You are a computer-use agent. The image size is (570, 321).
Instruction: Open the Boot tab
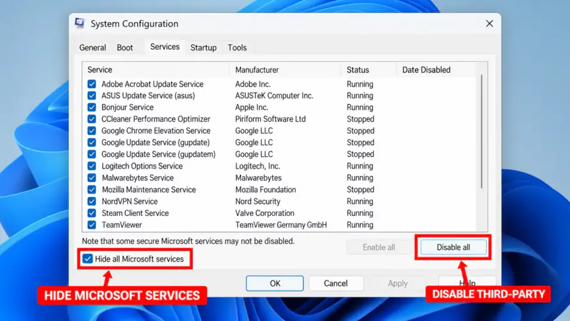point(125,47)
